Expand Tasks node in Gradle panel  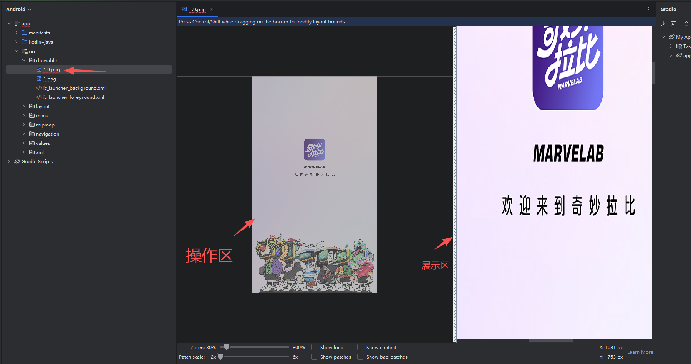point(671,46)
